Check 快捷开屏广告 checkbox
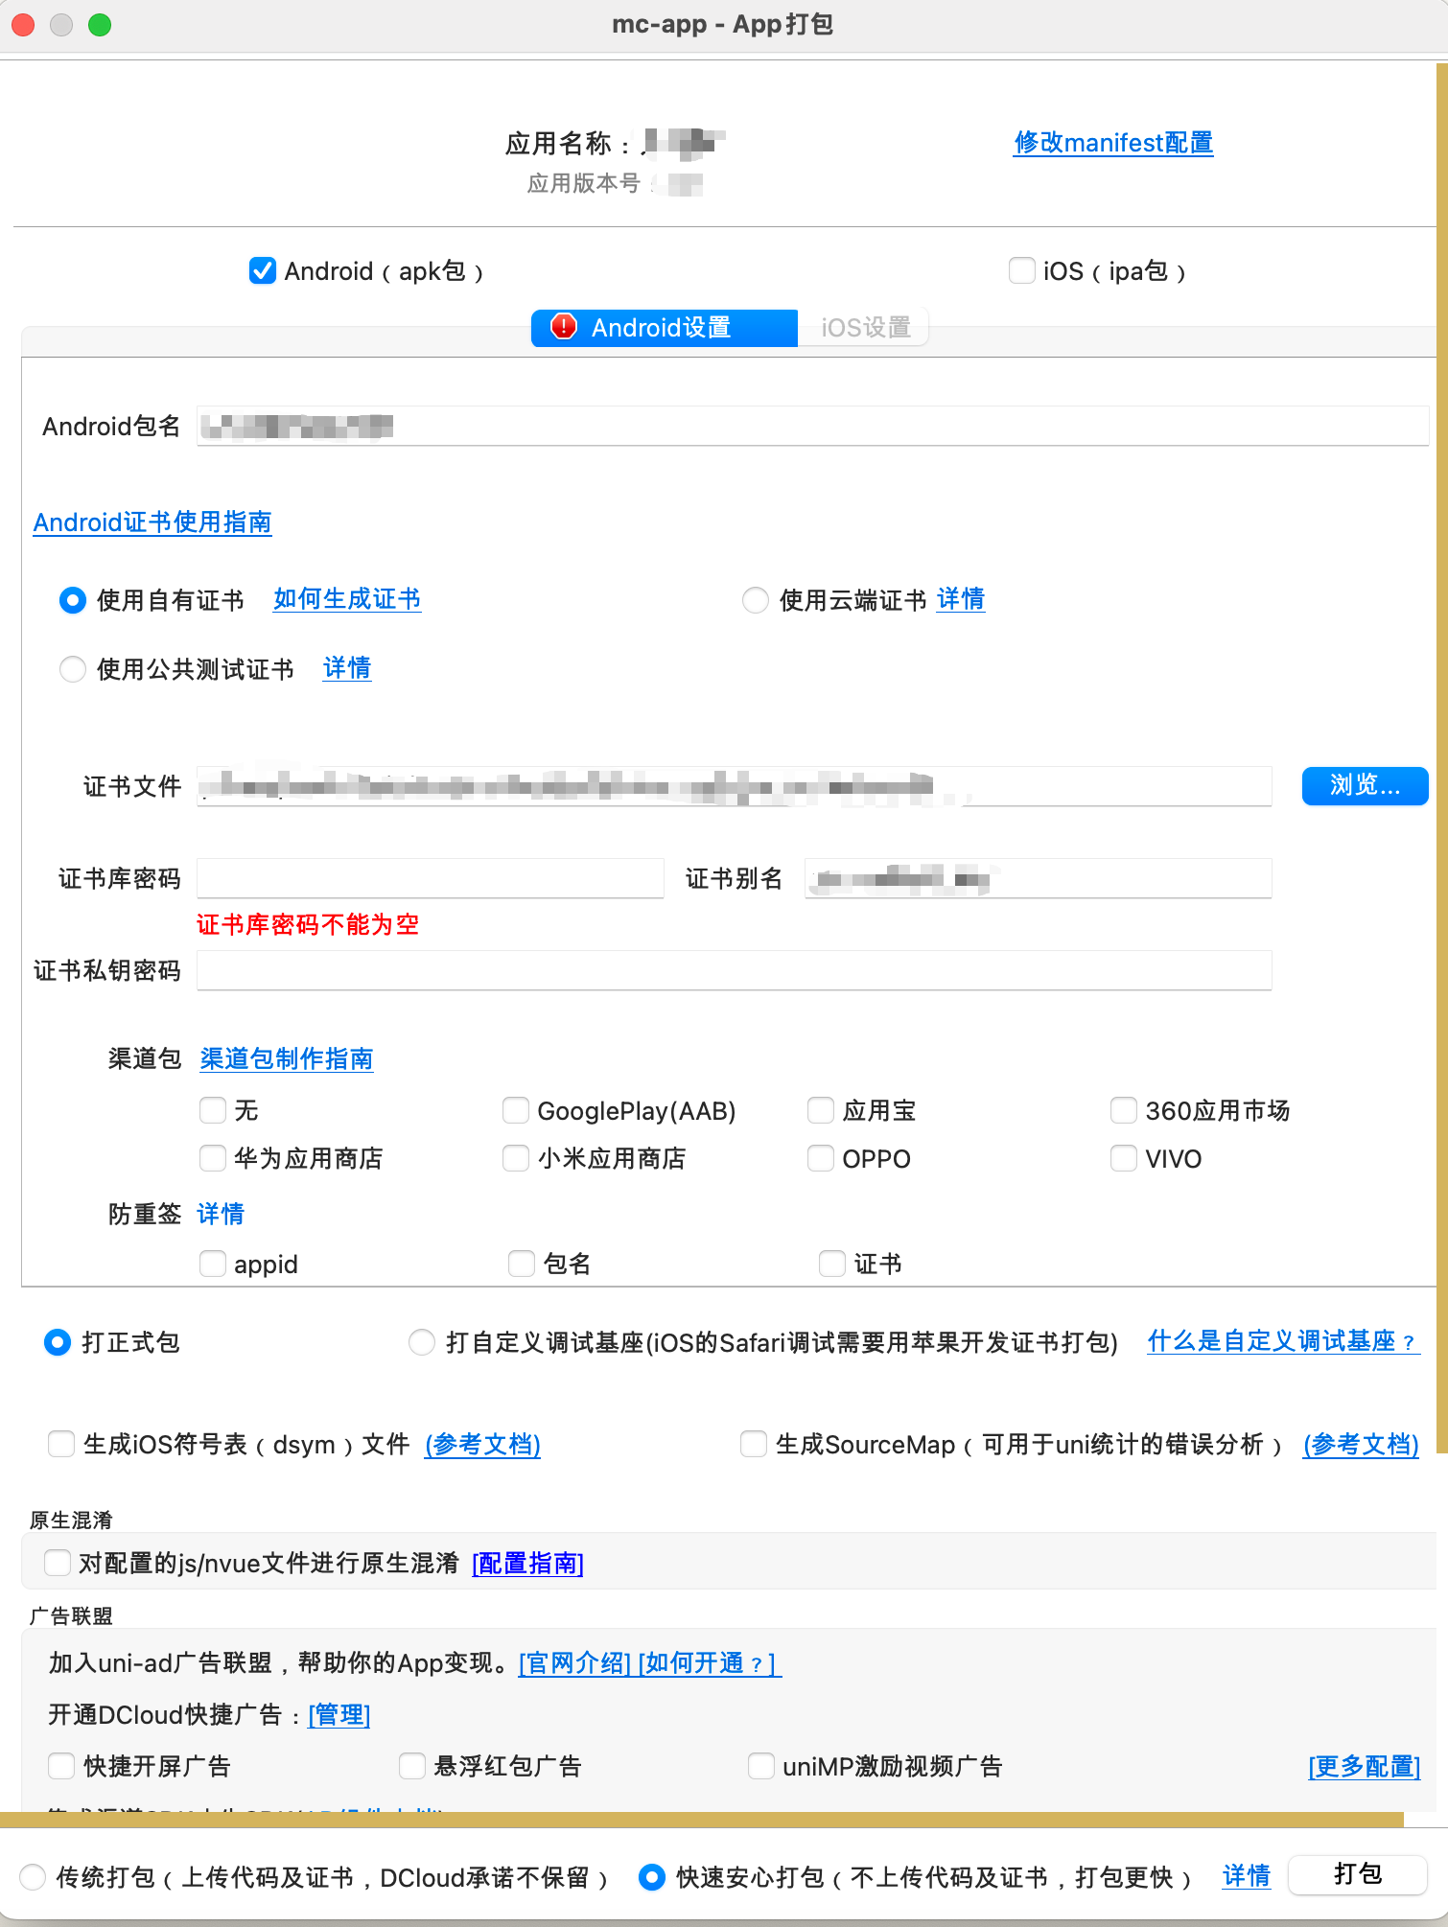This screenshot has height=1927, width=1448. [x=61, y=1766]
